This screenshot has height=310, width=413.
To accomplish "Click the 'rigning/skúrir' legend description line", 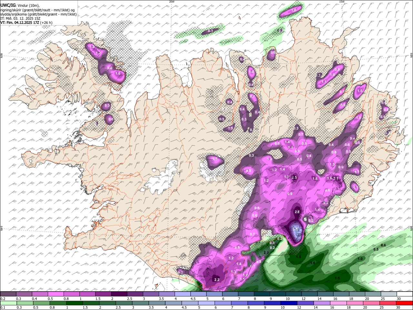I will point(37,10).
